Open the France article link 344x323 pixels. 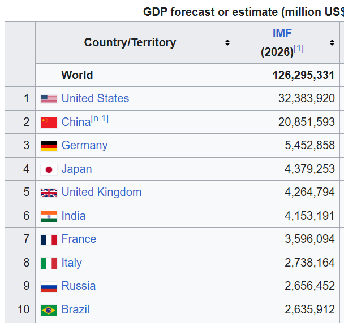click(x=79, y=239)
